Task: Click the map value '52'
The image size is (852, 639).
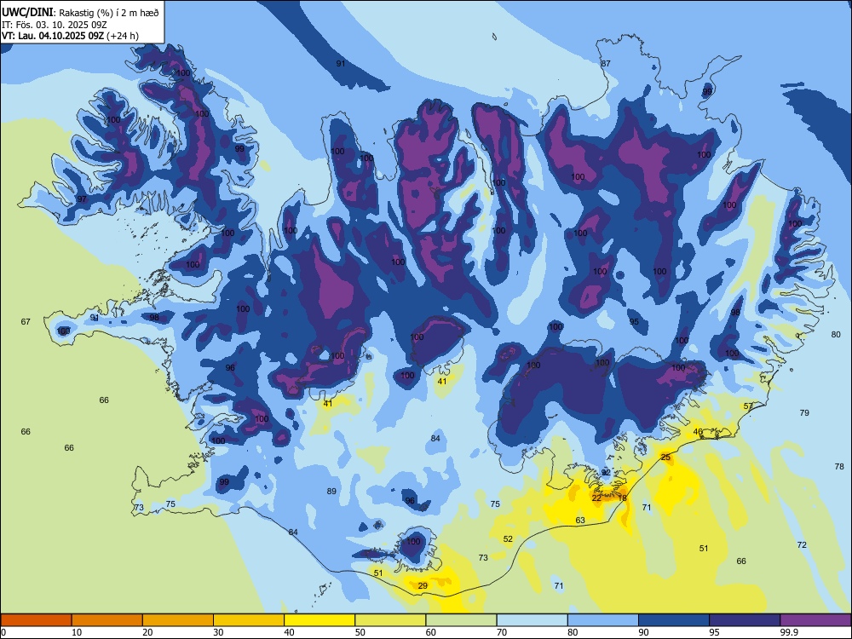Action: pos(508,539)
